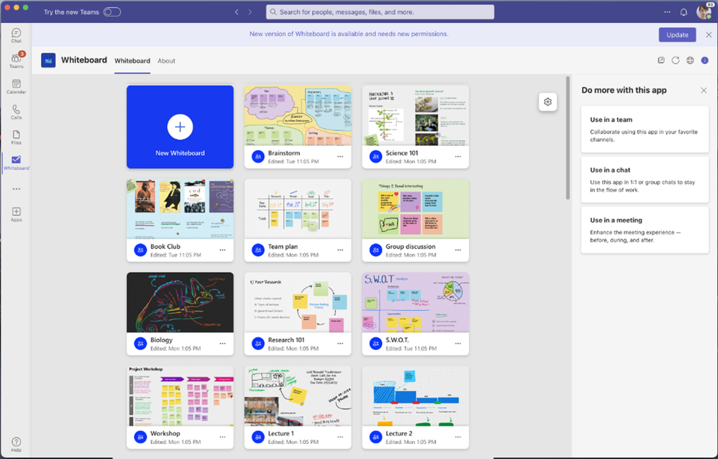Open Apps store in sidebar

[16, 214]
